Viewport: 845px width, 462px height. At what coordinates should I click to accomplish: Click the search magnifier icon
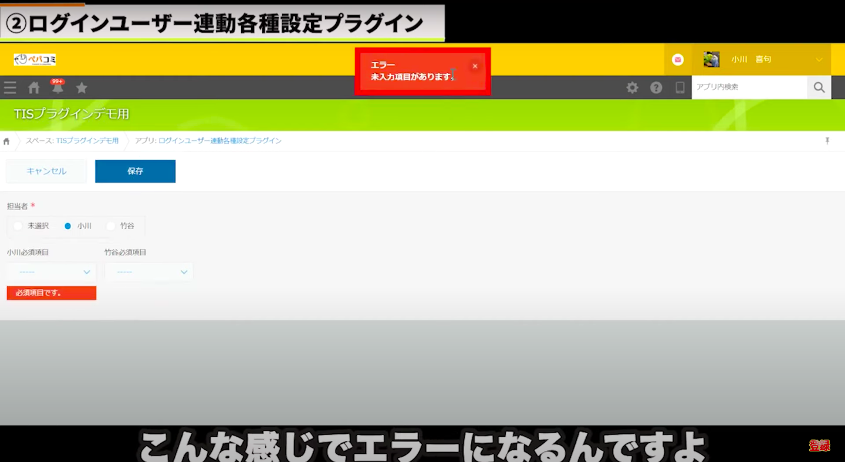coord(819,87)
